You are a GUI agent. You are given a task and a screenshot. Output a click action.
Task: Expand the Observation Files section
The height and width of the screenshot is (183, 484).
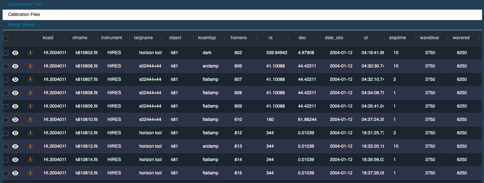click(x=25, y=4)
